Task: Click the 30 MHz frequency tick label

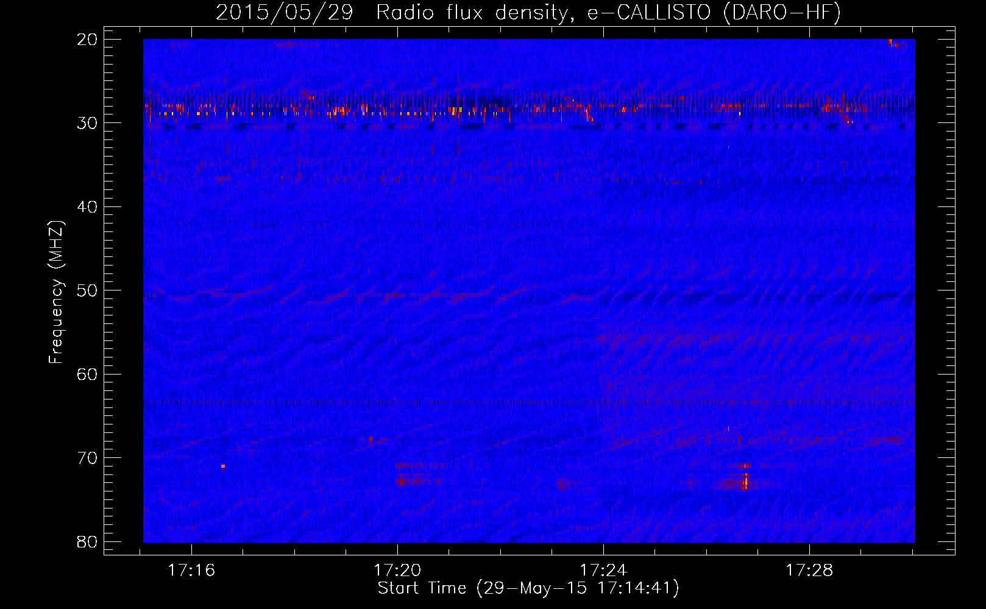Action: coord(88,123)
